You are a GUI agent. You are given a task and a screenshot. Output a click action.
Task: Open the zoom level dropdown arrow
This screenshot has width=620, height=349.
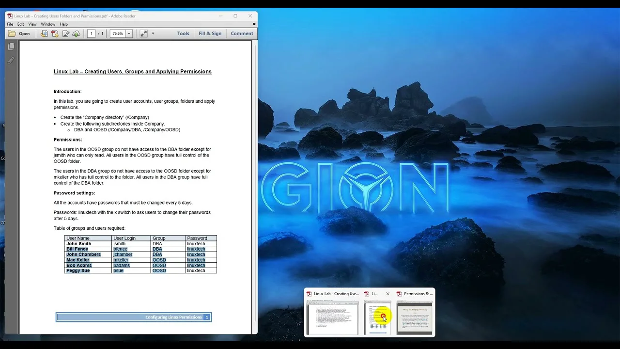tap(129, 33)
